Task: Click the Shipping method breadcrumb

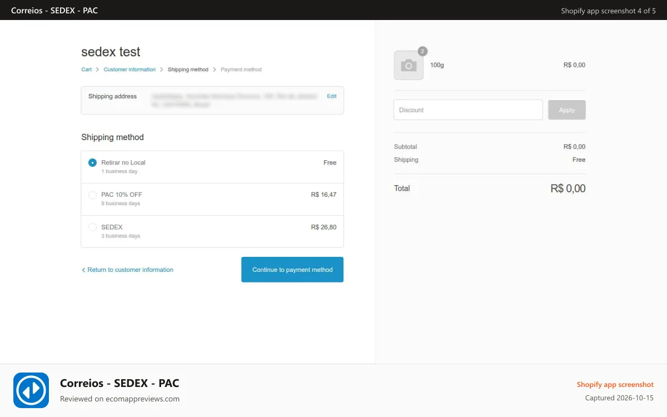Action: click(188, 69)
